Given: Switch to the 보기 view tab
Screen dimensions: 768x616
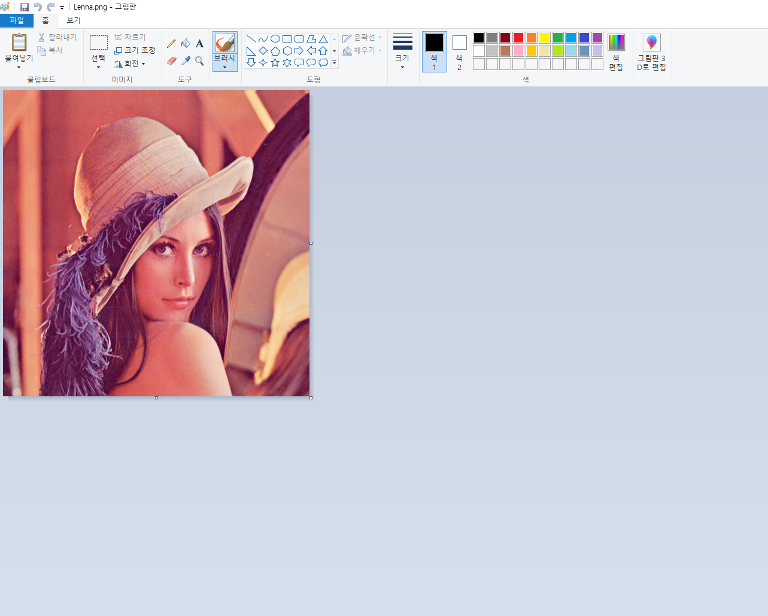Looking at the screenshot, I should click(73, 21).
